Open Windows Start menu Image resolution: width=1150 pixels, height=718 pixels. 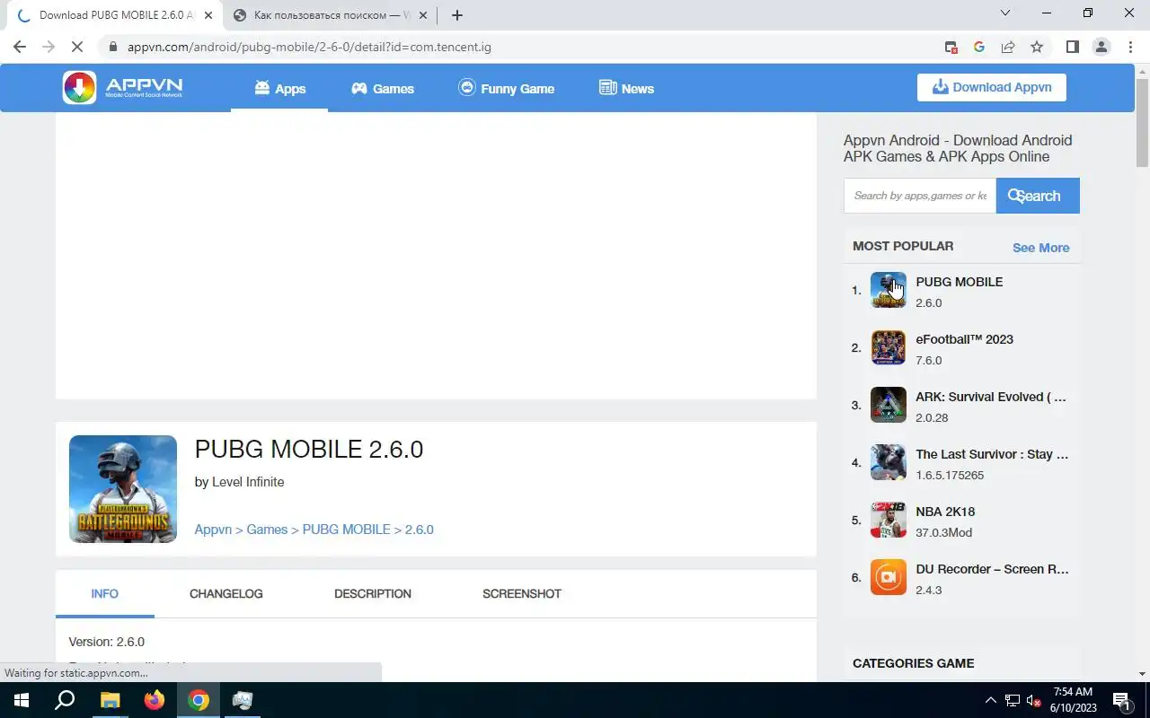(22, 700)
